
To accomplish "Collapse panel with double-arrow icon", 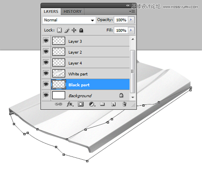I will [128, 6].
